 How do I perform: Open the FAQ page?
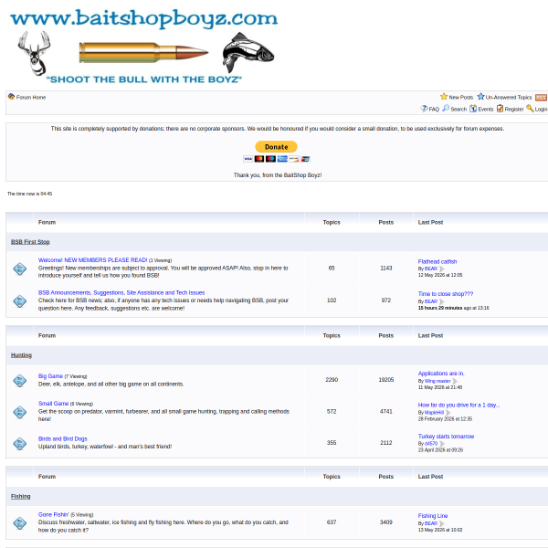coord(434,109)
